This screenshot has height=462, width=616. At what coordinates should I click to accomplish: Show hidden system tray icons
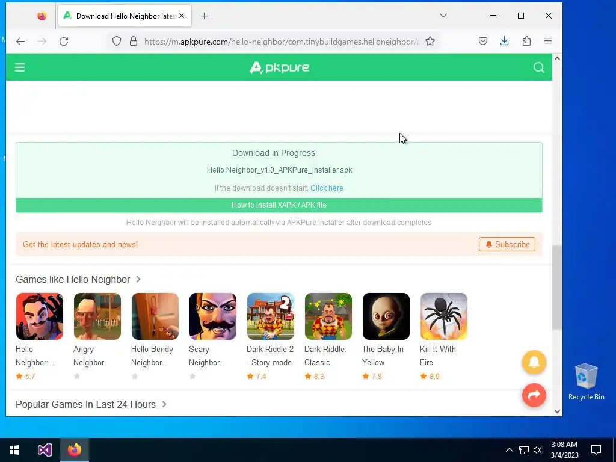[x=509, y=450]
